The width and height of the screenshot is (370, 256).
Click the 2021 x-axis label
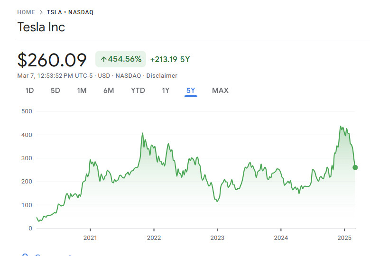pos(90,238)
